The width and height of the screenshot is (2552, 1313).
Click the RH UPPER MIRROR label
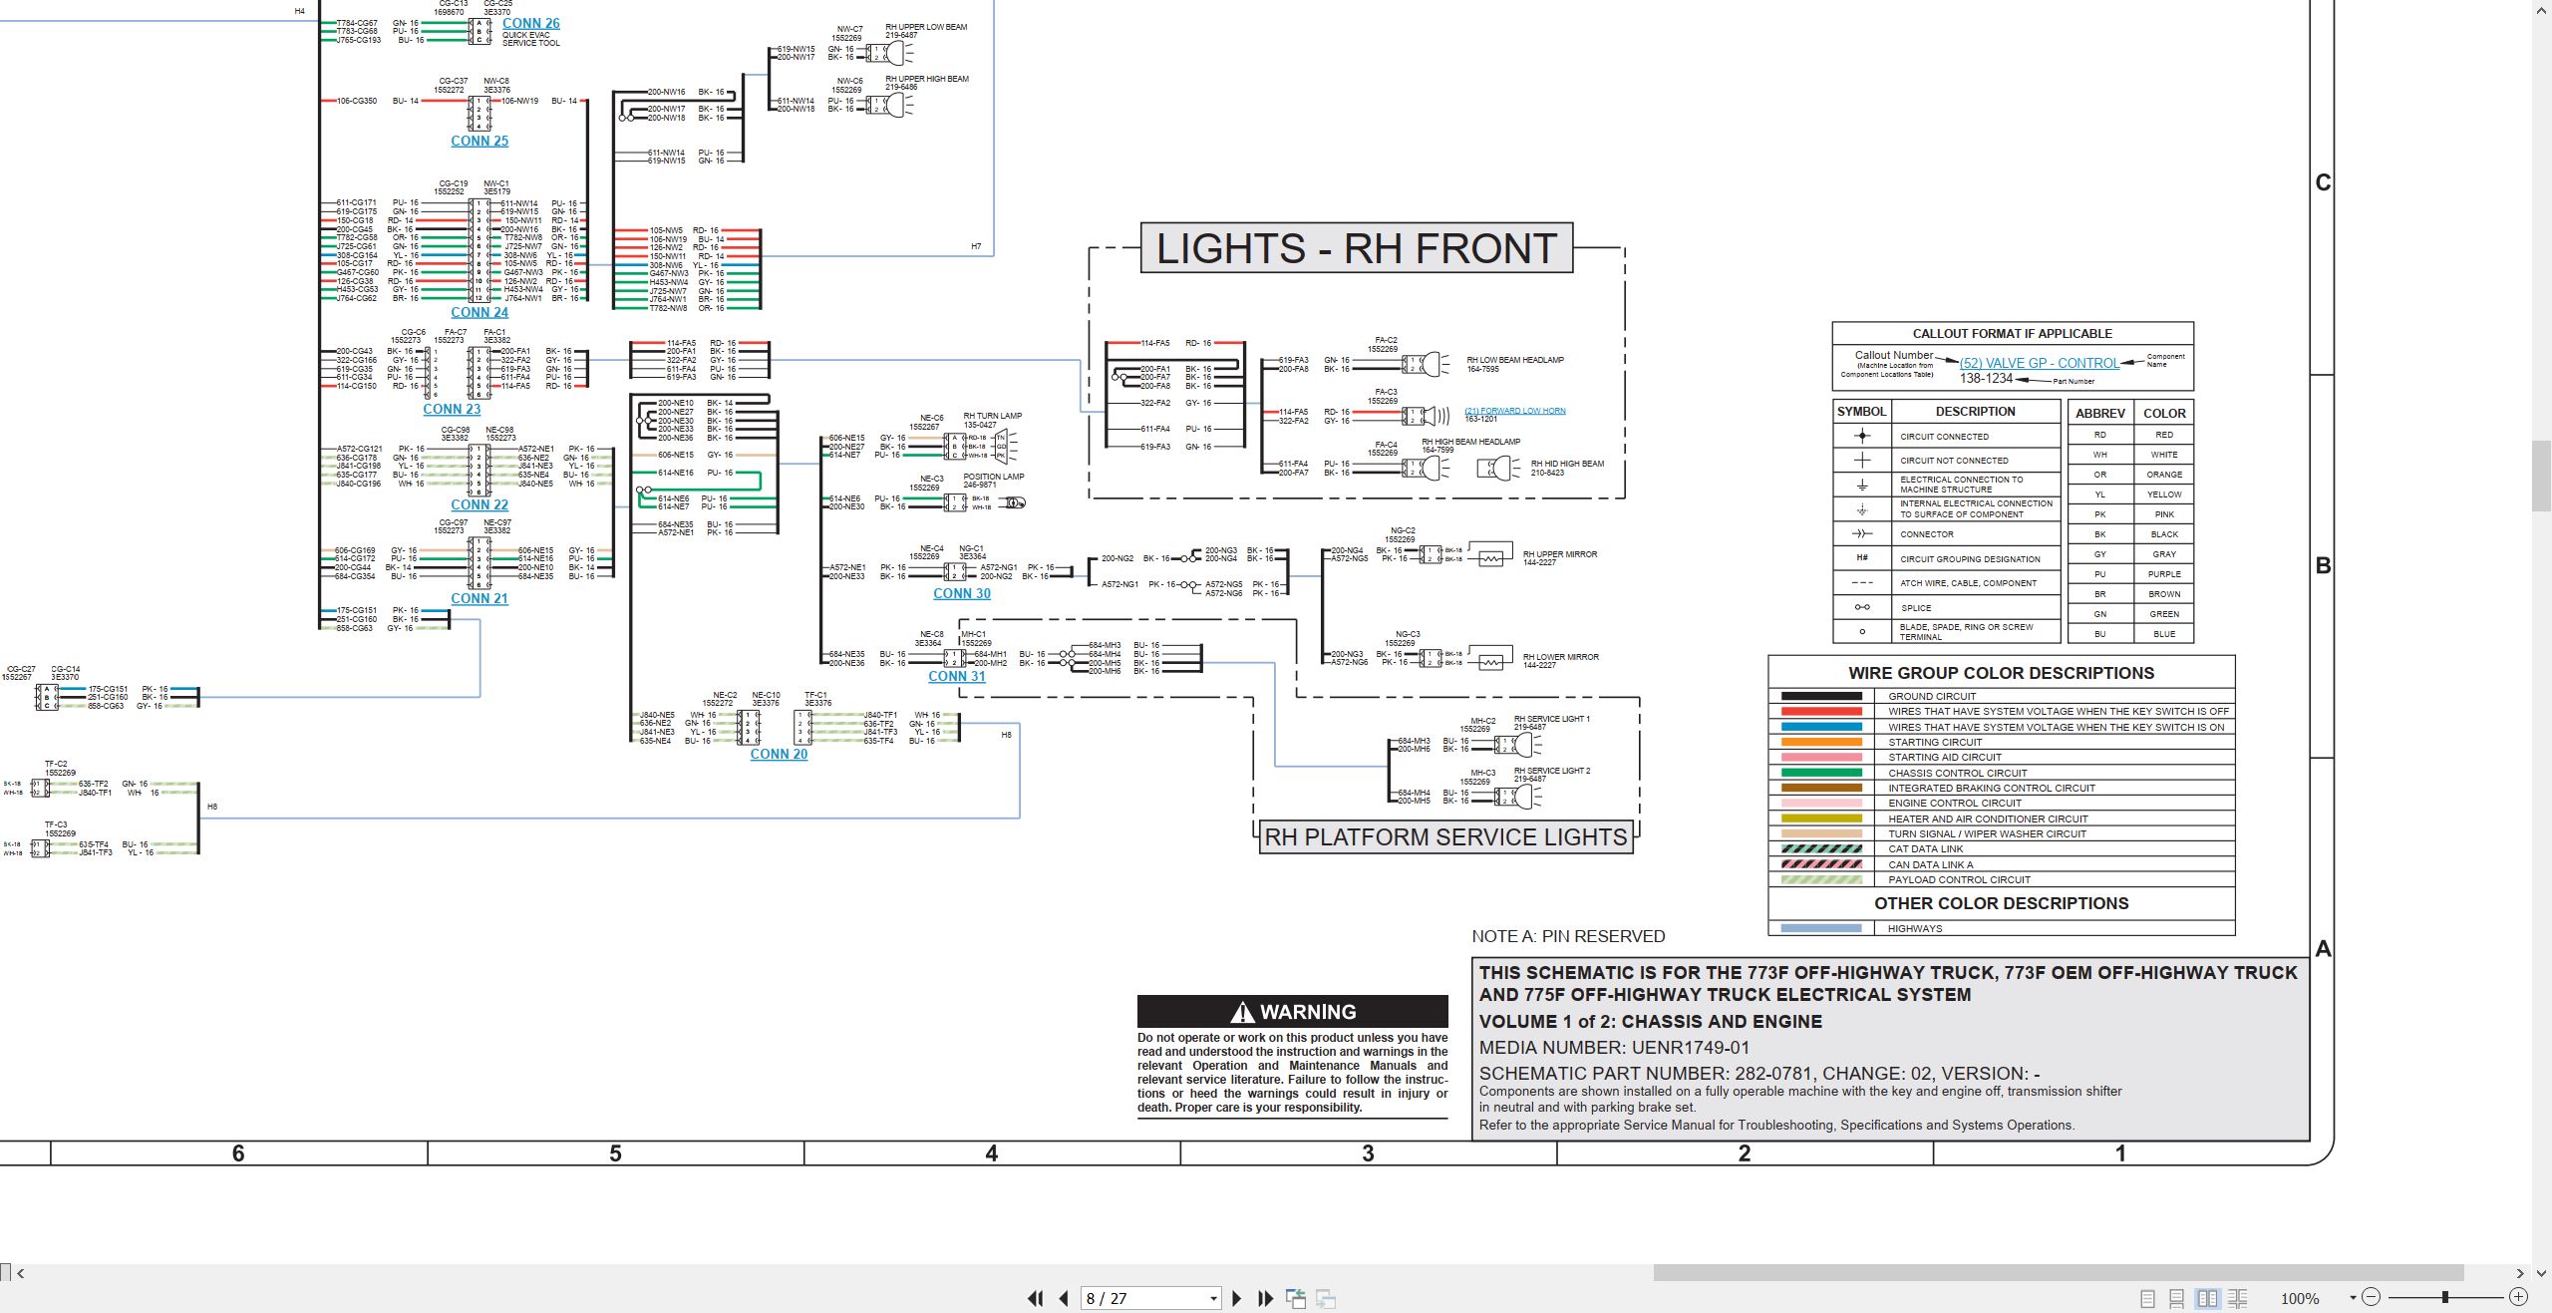click(1559, 554)
